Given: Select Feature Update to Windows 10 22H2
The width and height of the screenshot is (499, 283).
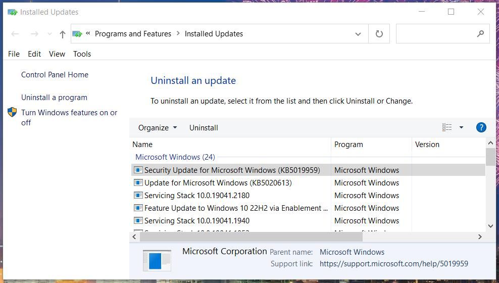Looking at the screenshot, I should pos(236,208).
